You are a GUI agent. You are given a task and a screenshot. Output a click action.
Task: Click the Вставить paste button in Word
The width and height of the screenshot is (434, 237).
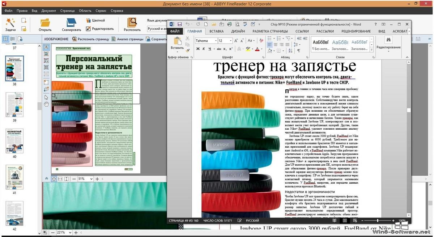tap(177, 44)
